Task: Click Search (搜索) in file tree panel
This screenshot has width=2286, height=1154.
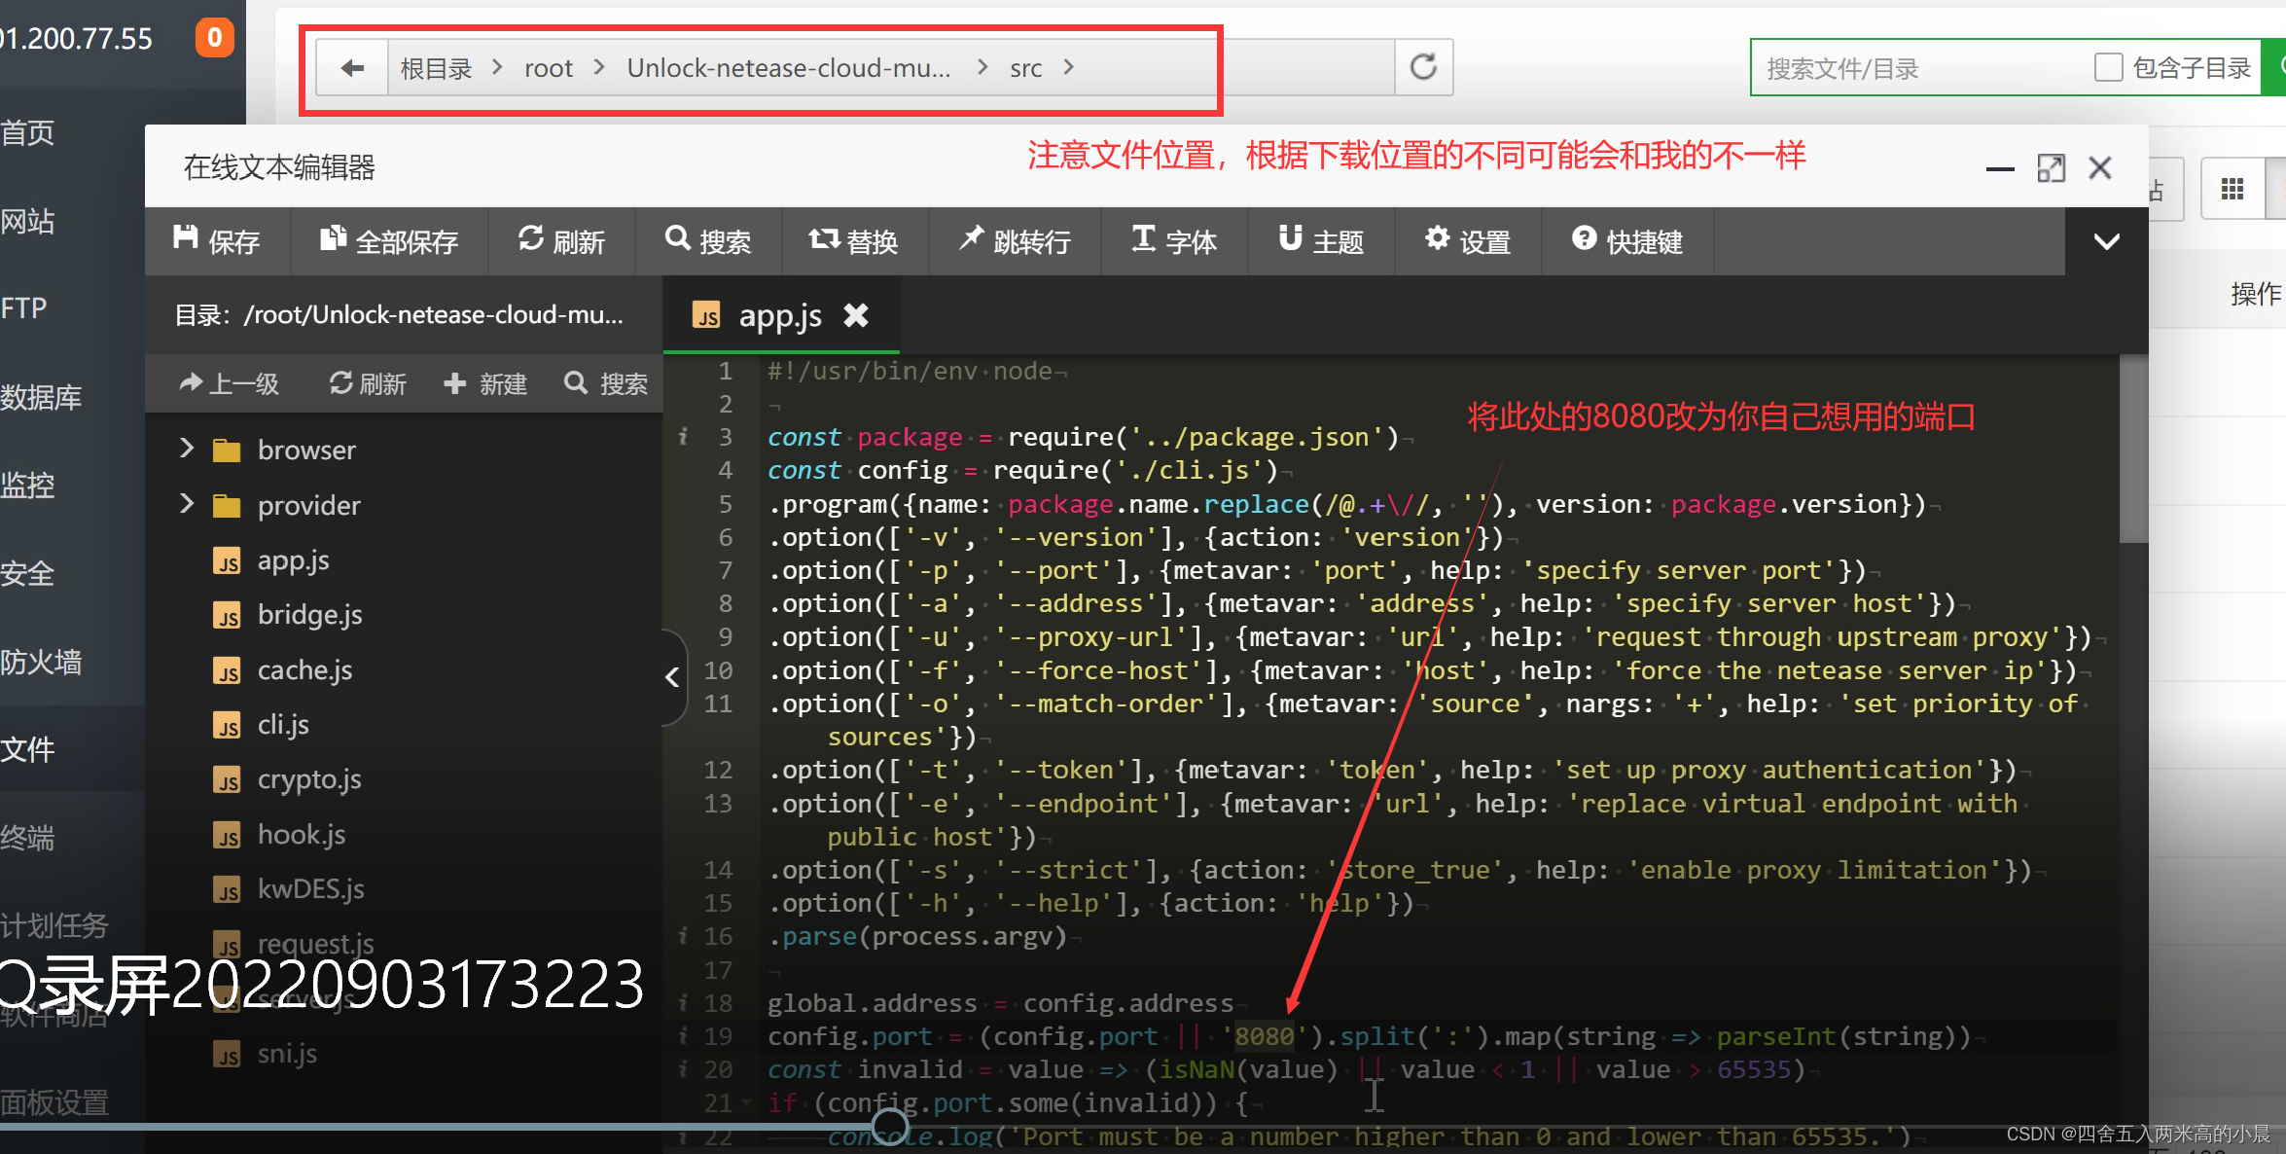Action: pyautogui.click(x=606, y=383)
